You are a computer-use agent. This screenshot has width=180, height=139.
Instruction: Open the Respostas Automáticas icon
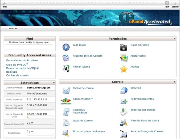point(66,112)
